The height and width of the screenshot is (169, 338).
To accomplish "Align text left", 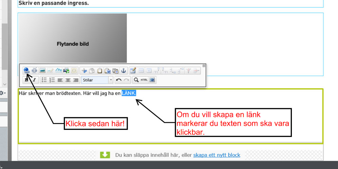I will [60, 80].
